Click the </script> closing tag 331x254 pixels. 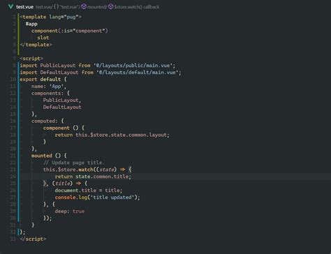(x=33, y=239)
